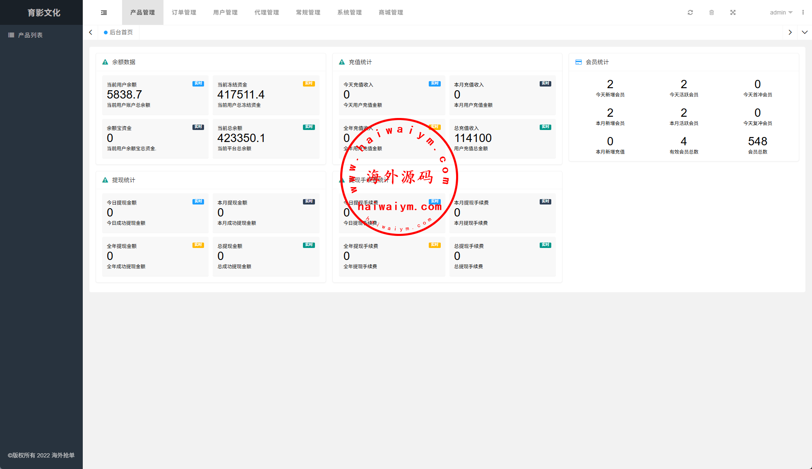The image size is (812, 469).
Task: Open the 订单管理 menu tab
Action: pos(184,12)
